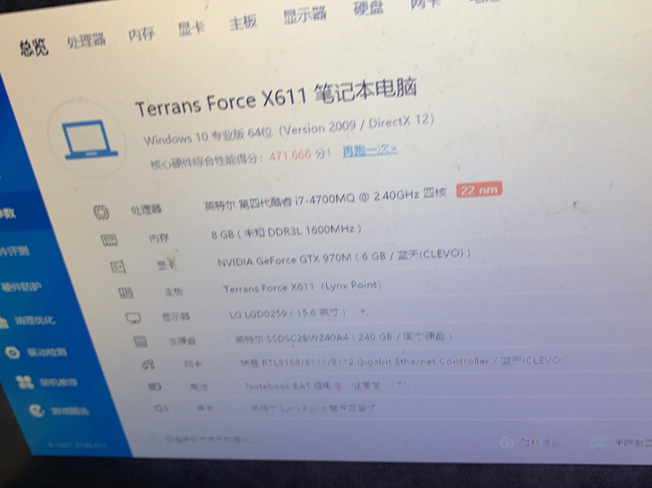Click the processor chip icon in the 处理器 row

tap(101, 212)
